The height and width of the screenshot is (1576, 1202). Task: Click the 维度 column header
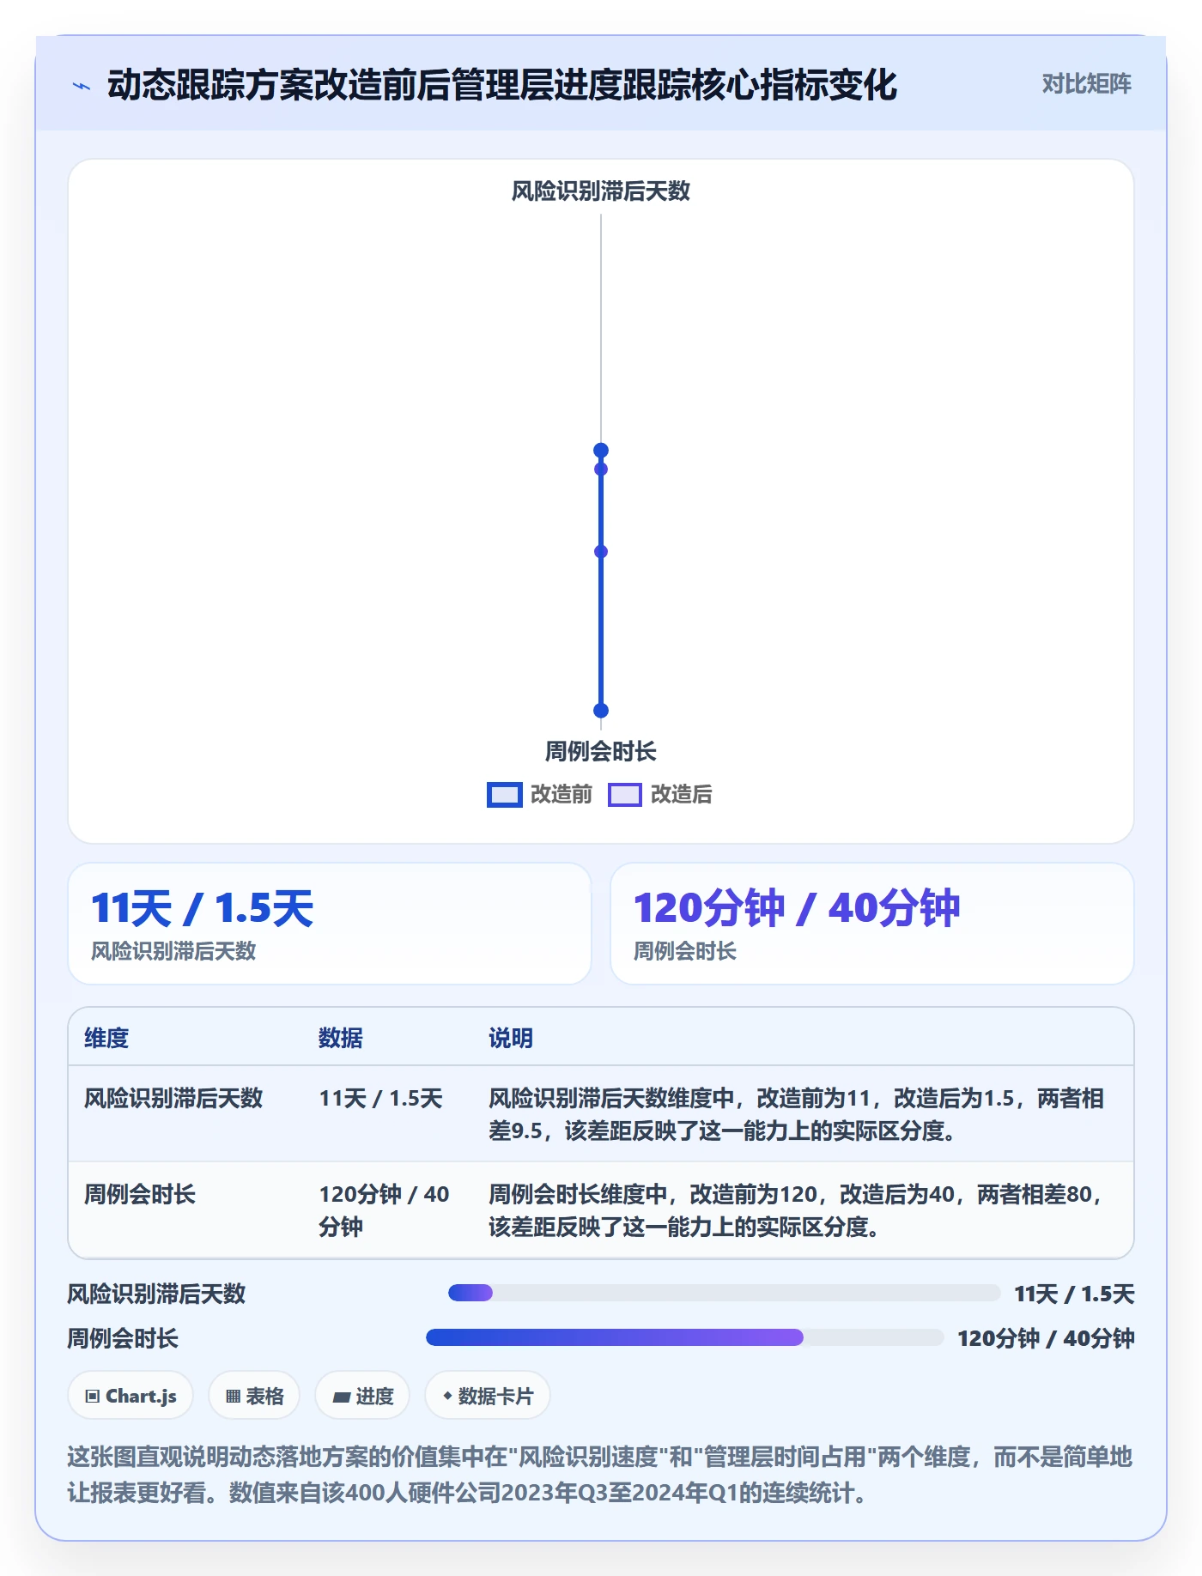click(106, 1038)
